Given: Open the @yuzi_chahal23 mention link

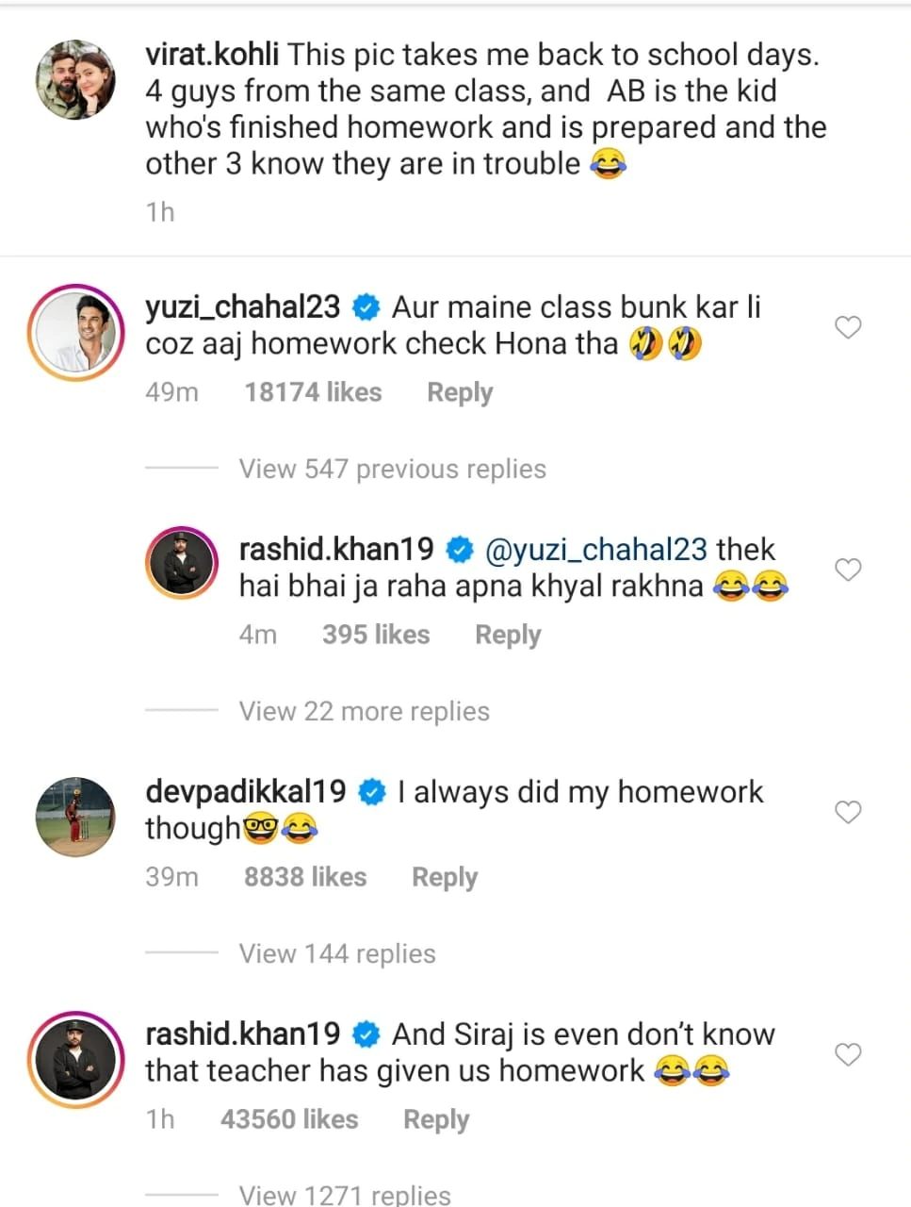Looking at the screenshot, I should pyautogui.click(x=594, y=549).
